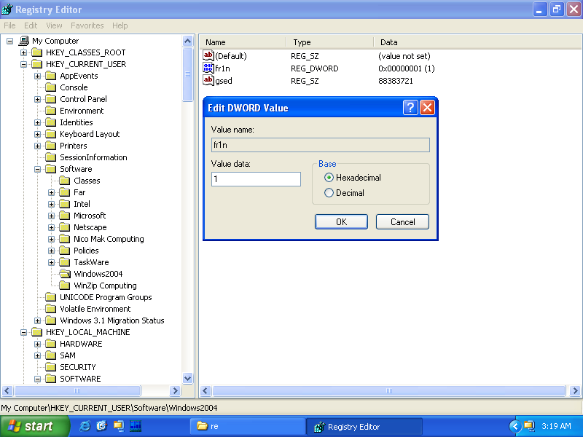Click the tree pane scroll down arrow
The image size is (583, 437).
tap(188, 378)
